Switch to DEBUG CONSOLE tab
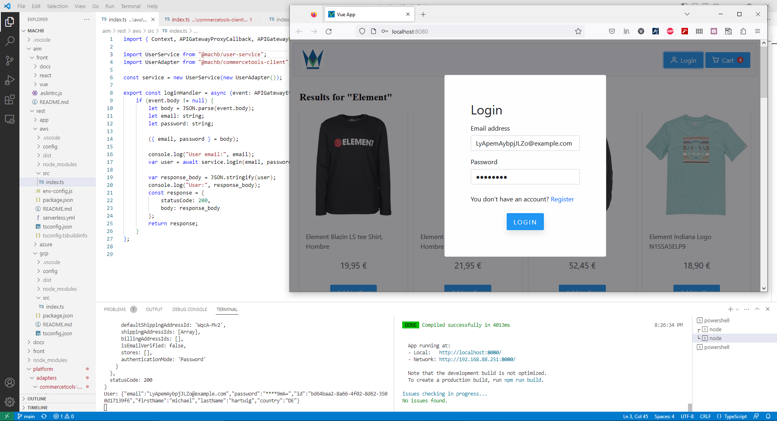Image resolution: width=777 pixels, height=421 pixels. pyautogui.click(x=189, y=309)
